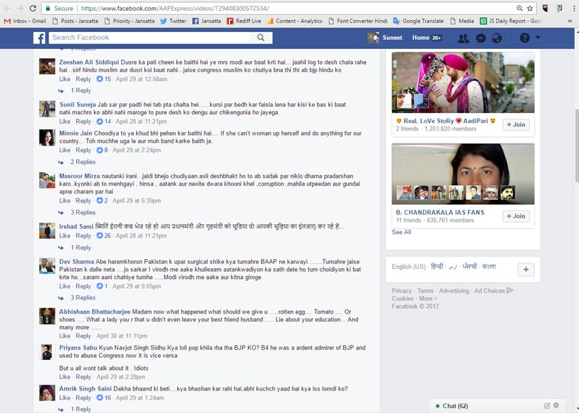Open the notifications globe icon

coord(497,38)
